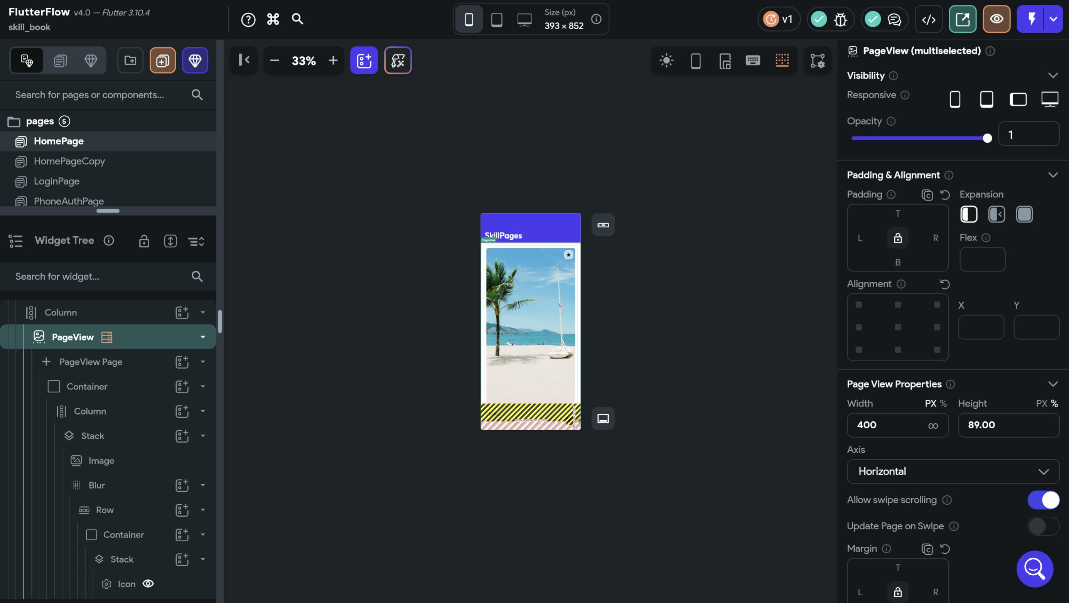1069x603 pixels.
Task: Select the HomePageCopy page
Action: coord(69,161)
